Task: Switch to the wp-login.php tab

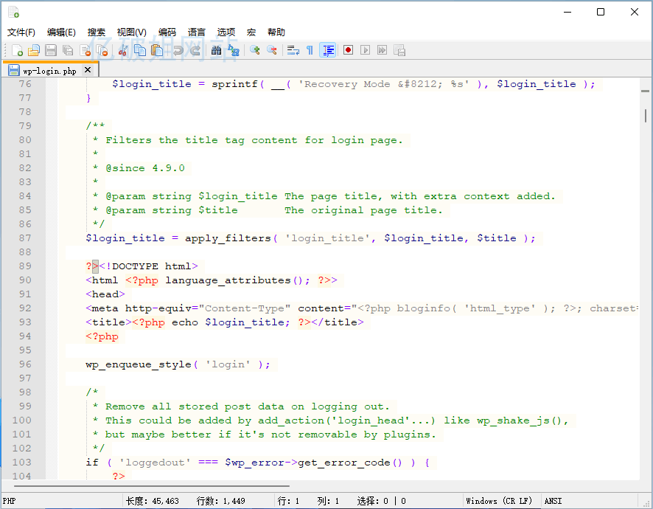Action: pyautogui.click(x=49, y=71)
